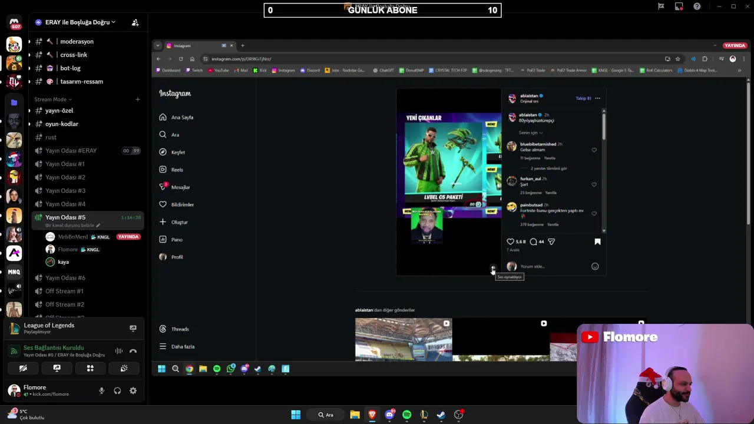Screen dimensions: 754x424
Task: Collapse the Stream Mode category
Action: coord(53,100)
